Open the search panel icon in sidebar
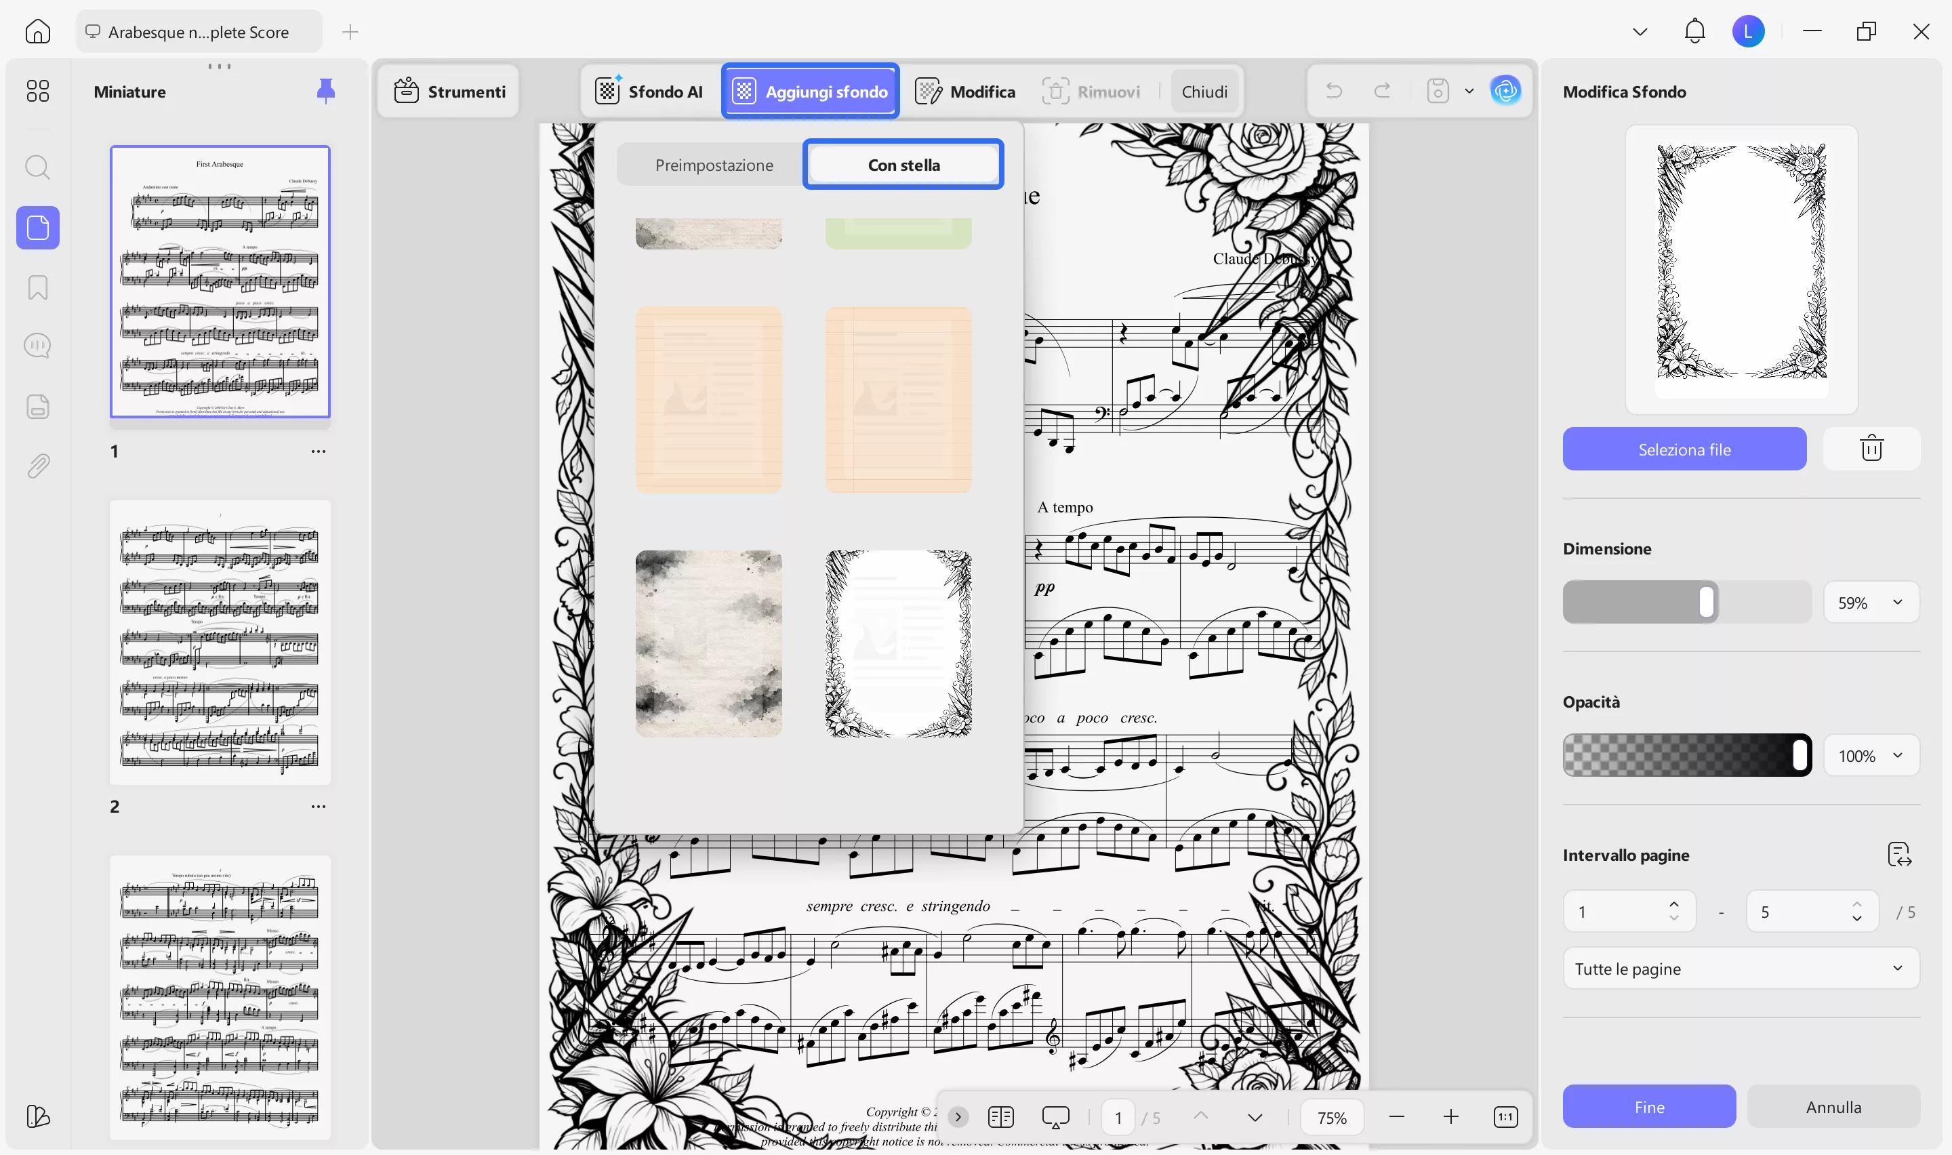The image size is (1952, 1155). click(x=37, y=167)
